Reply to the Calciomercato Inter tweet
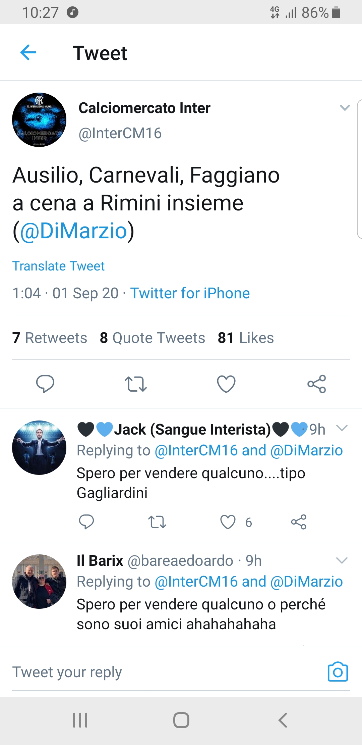Viewport: 362px width, 745px height. pos(45,384)
